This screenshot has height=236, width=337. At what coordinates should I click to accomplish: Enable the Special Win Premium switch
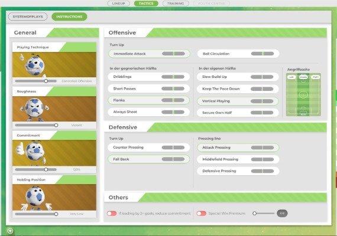point(201,214)
